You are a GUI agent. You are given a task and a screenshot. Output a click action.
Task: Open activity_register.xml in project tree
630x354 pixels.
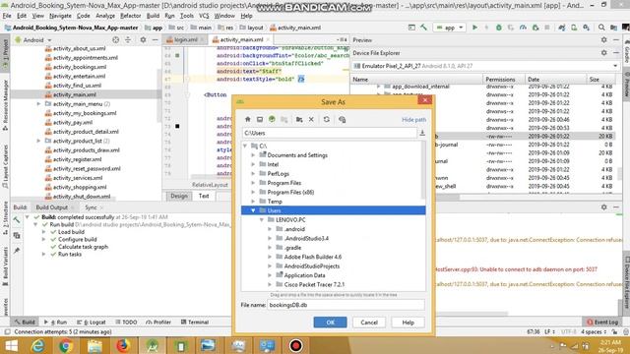pyautogui.click(x=77, y=159)
